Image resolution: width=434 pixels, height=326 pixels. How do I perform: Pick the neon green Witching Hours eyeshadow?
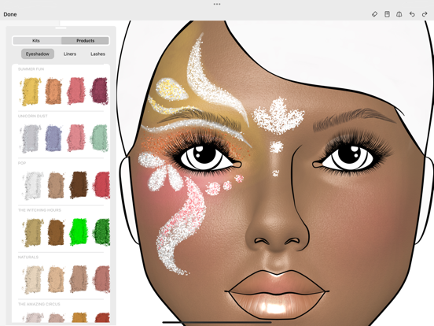pos(79,232)
